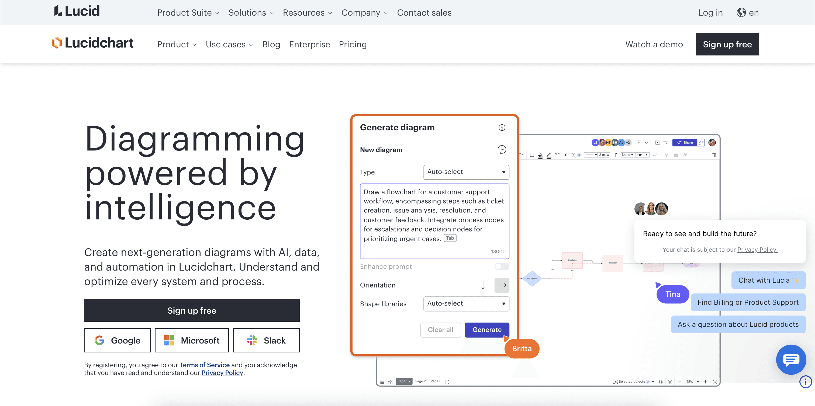Open the Terms of Service link

(204, 365)
